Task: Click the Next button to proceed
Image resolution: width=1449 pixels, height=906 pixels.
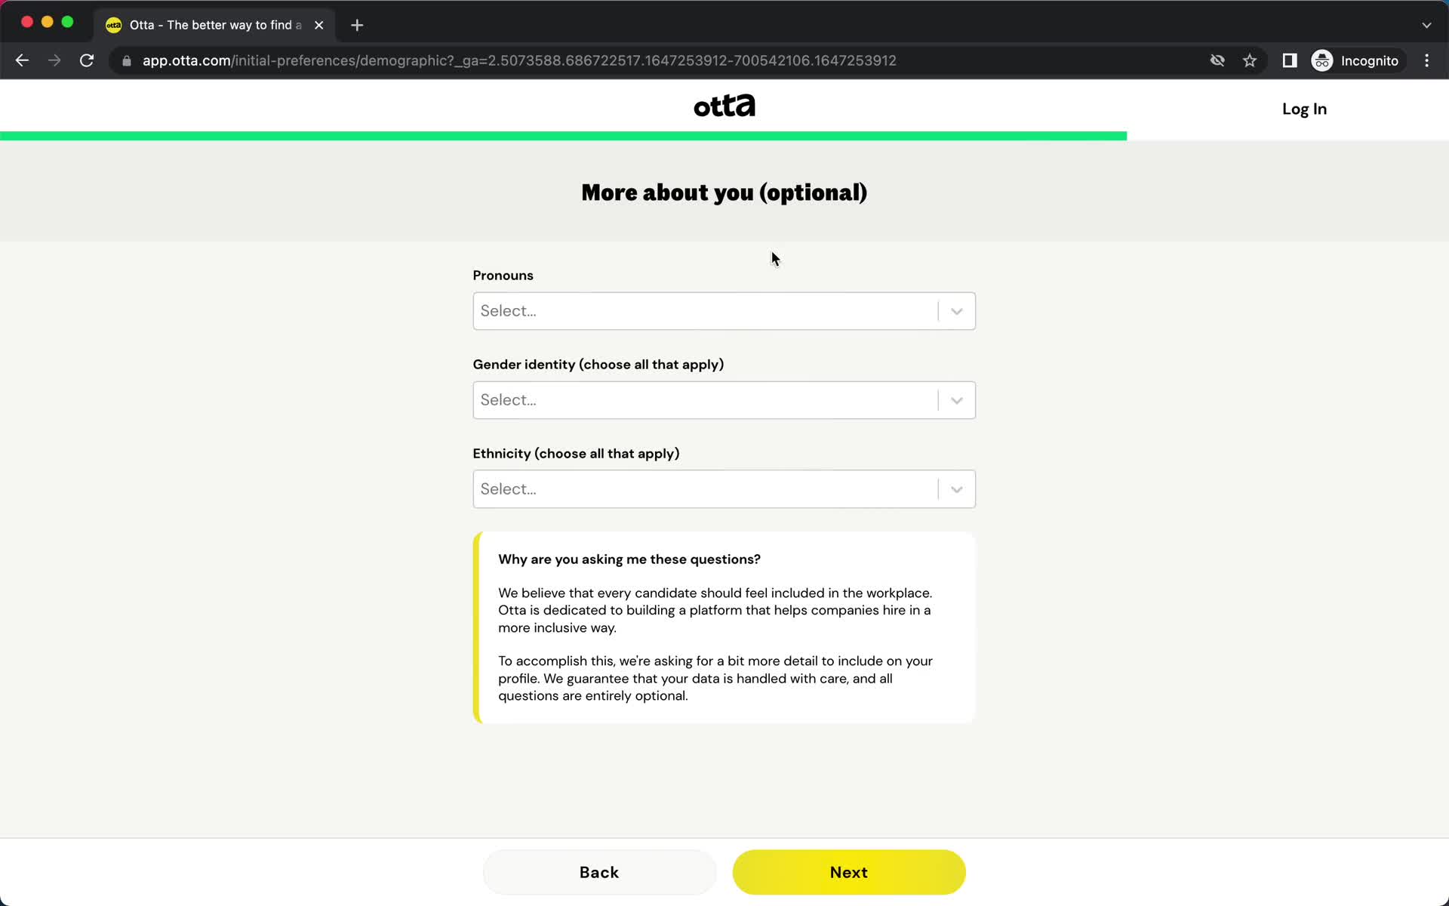Action: 848,871
